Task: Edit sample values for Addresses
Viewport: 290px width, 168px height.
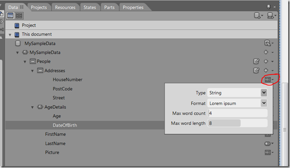Action: point(256,70)
